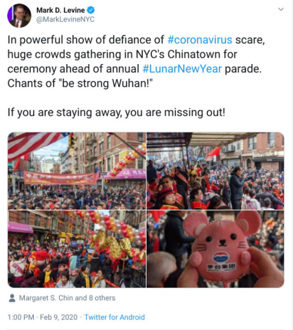Open the tweet options chevron menu

280,9
